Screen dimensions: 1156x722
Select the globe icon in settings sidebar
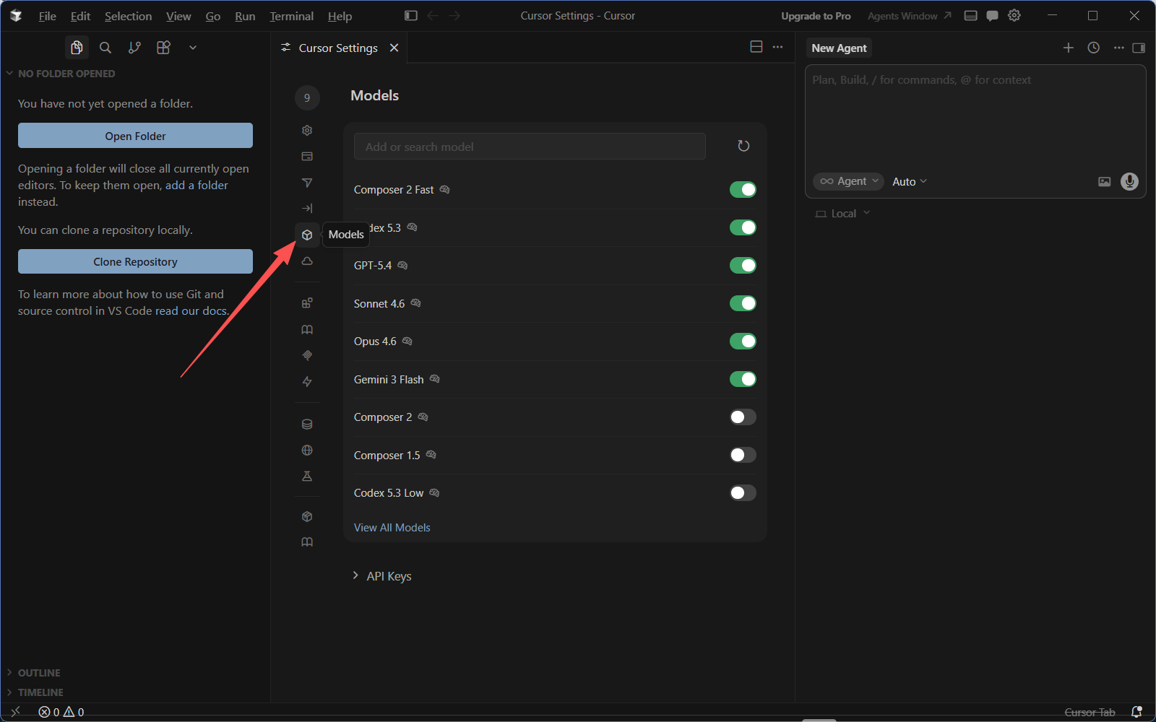click(x=307, y=451)
